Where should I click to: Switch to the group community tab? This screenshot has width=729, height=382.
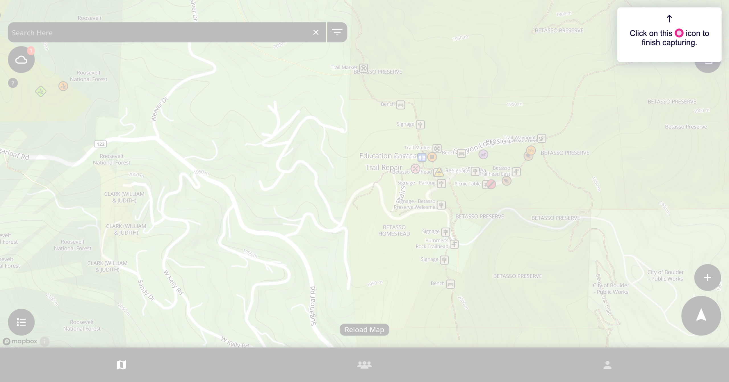click(x=364, y=365)
